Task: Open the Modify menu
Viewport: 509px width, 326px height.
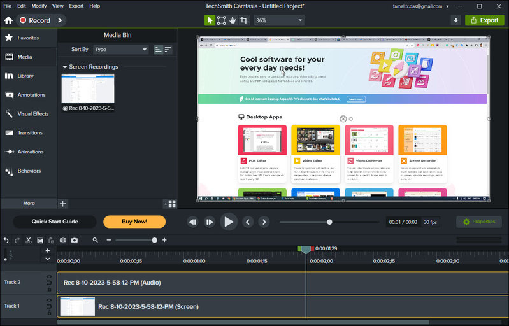Action: click(x=39, y=6)
